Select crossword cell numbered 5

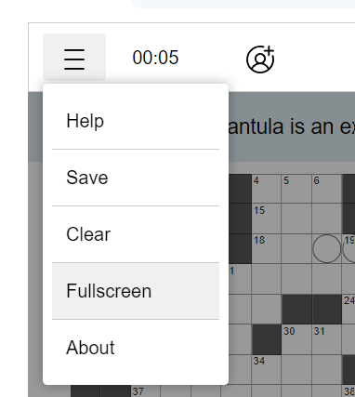point(296,189)
